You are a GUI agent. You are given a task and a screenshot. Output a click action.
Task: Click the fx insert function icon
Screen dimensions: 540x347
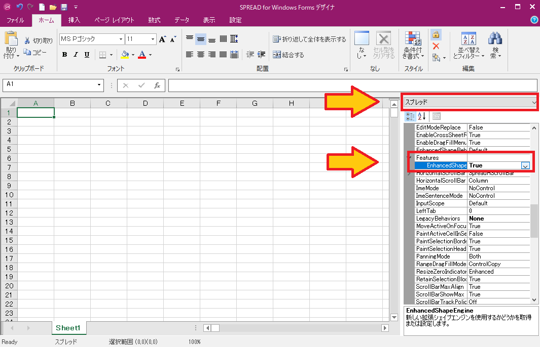click(x=157, y=85)
